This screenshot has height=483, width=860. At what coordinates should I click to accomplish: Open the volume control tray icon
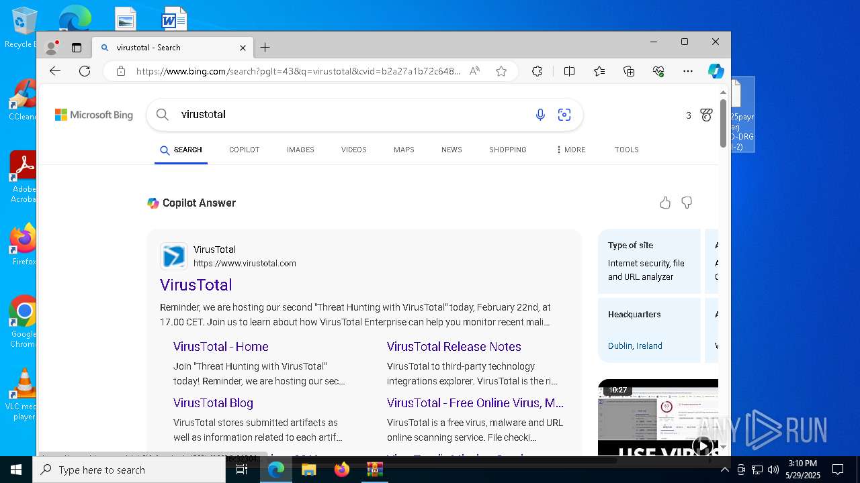coord(773,470)
